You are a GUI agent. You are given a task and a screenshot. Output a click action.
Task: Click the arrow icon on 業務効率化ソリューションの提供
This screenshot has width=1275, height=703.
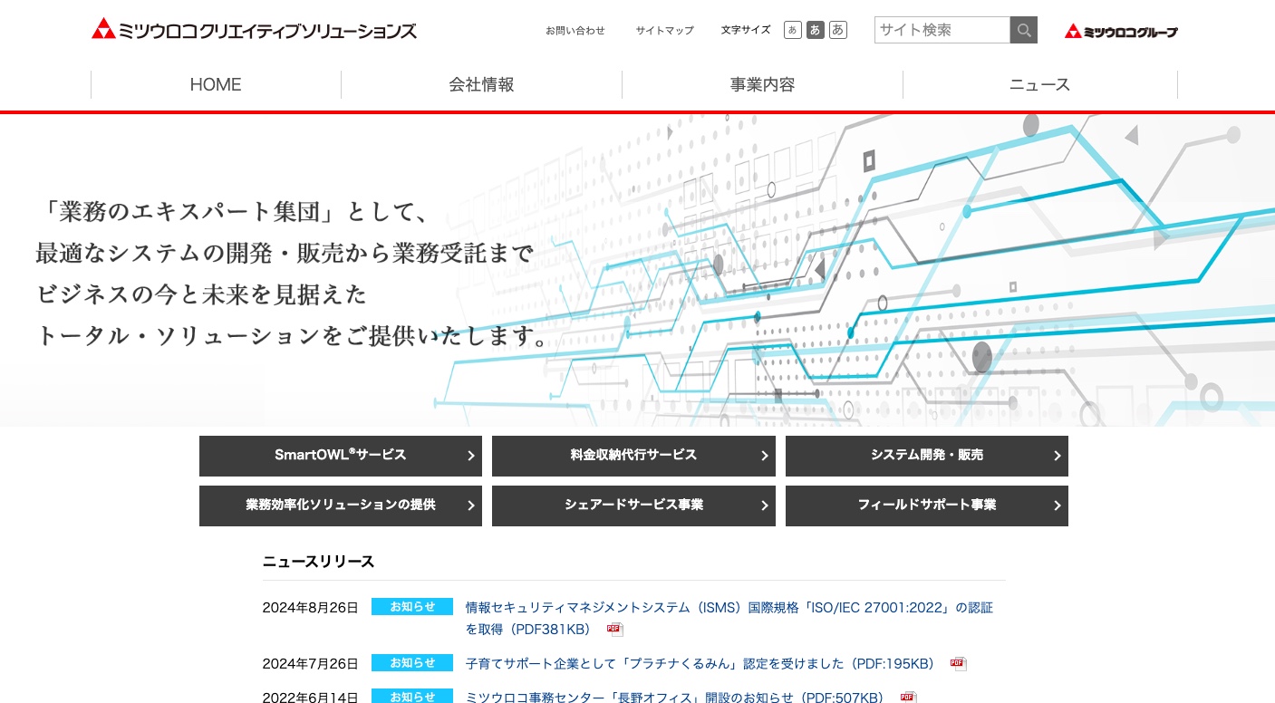pos(471,506)
